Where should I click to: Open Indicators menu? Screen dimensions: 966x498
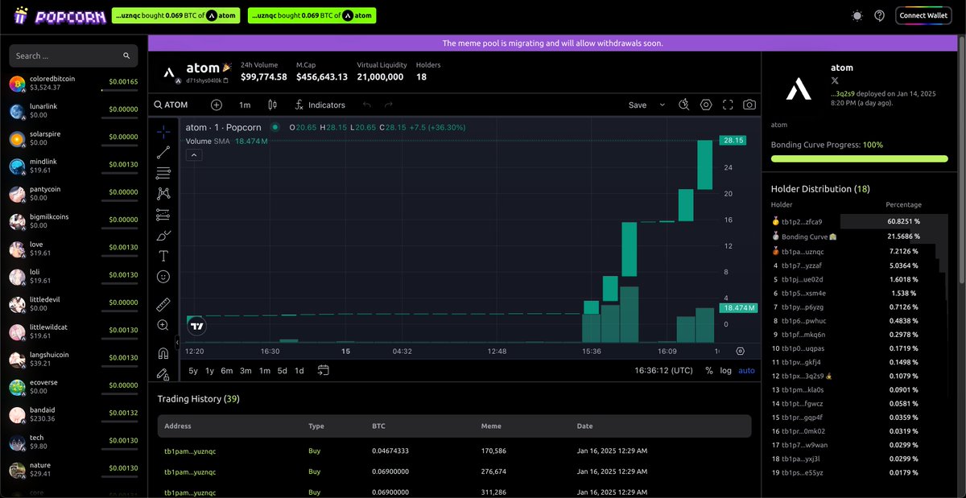pos(320,105)
